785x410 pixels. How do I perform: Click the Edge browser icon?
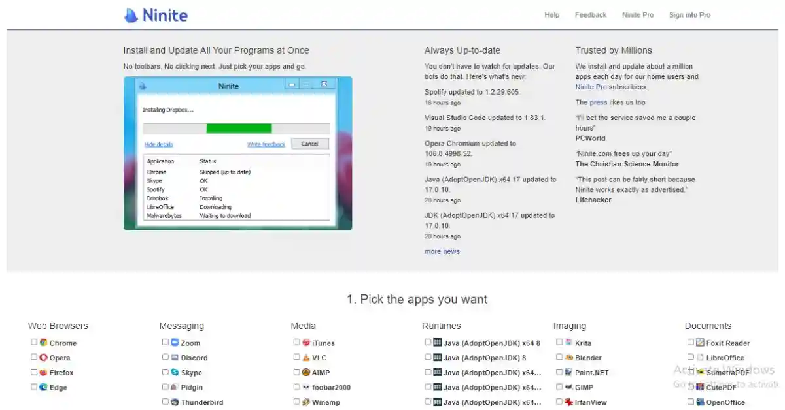(43, 386)
